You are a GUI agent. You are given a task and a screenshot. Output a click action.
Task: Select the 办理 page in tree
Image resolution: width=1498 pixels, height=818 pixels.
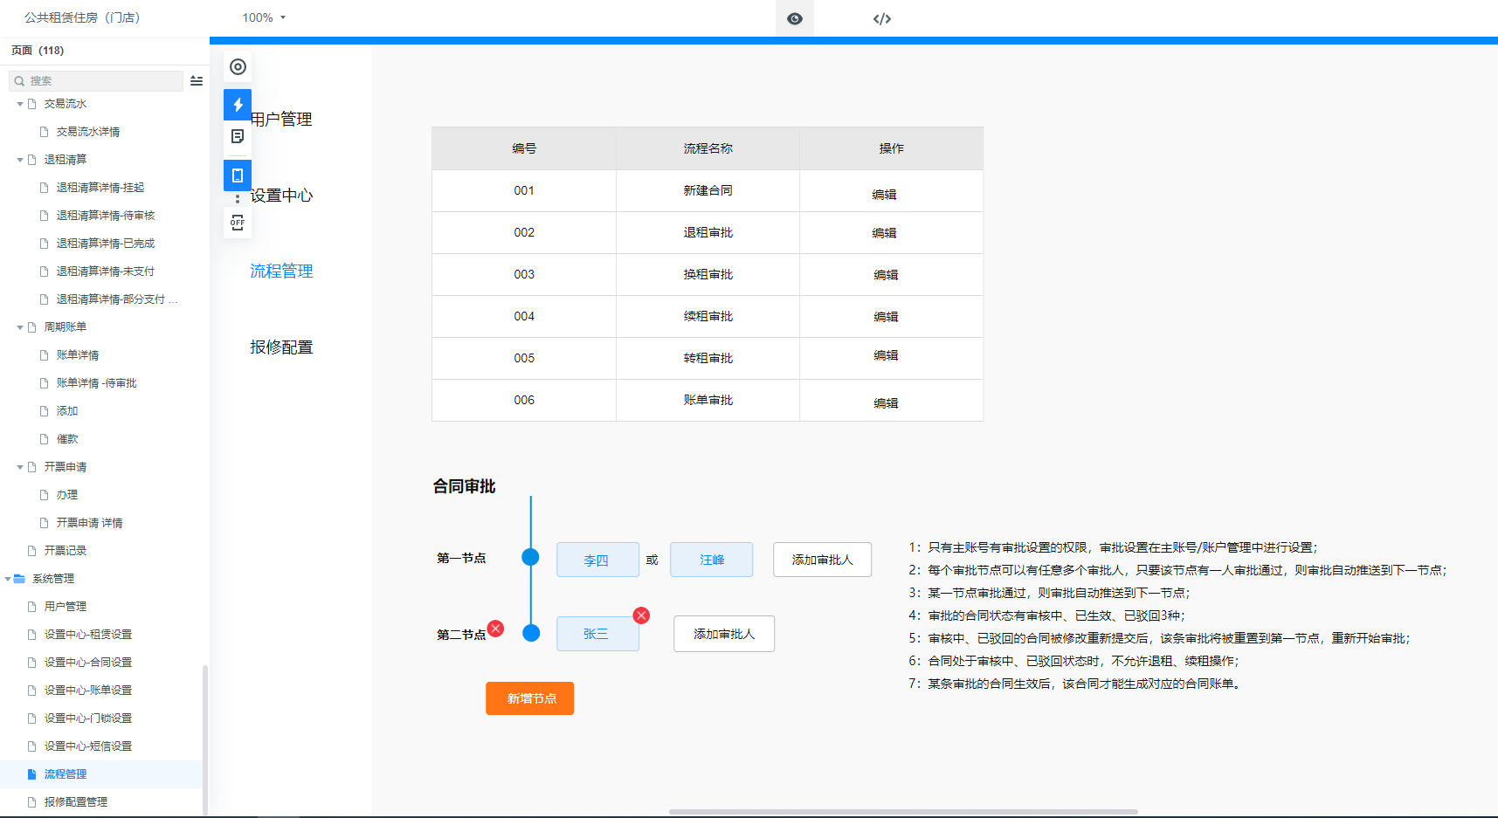(x=67, y=495)
